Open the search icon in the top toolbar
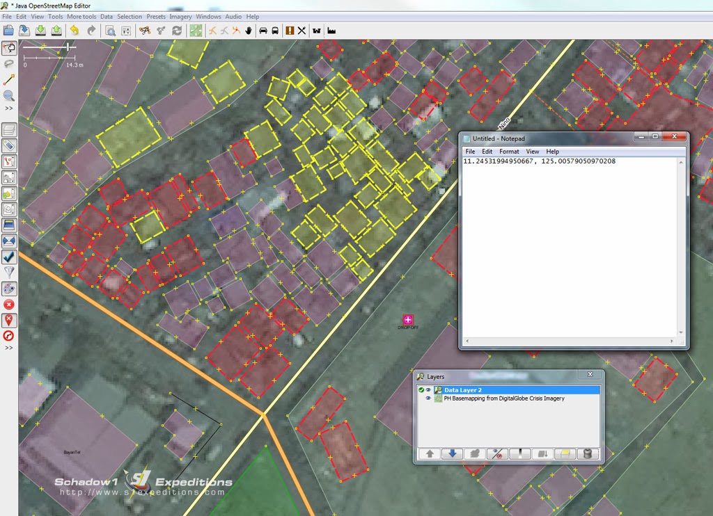 [111, 30]
